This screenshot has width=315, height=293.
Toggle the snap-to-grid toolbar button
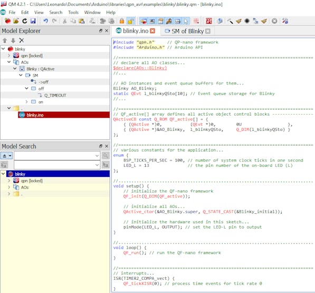tap(196, 21)
